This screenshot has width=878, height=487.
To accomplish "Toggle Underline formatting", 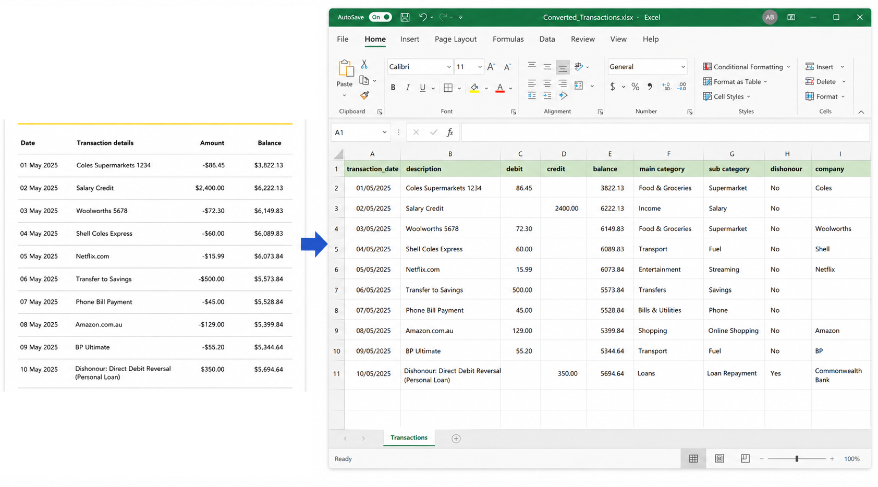I will point(423,88).
